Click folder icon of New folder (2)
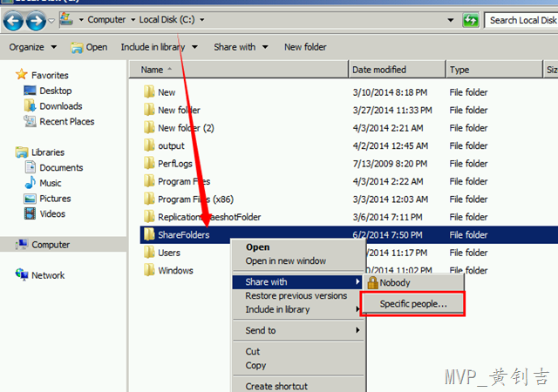 coord(149,127)
